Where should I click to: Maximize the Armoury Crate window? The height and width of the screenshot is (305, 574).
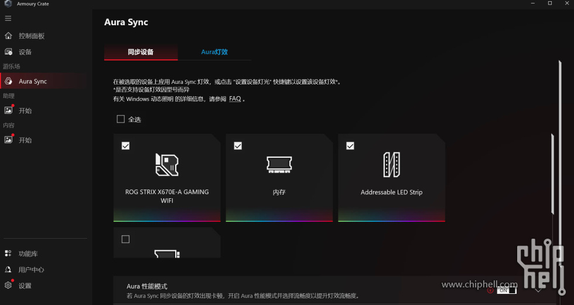(x=550, y=4)
